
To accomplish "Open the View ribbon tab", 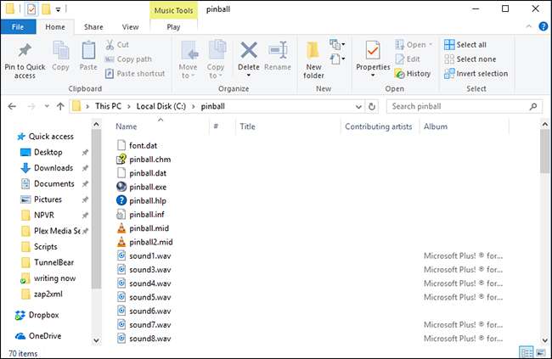I will point(130,27).
